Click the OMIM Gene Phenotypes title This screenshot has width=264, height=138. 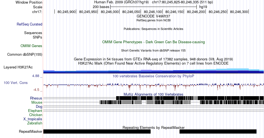coord(153,42)
